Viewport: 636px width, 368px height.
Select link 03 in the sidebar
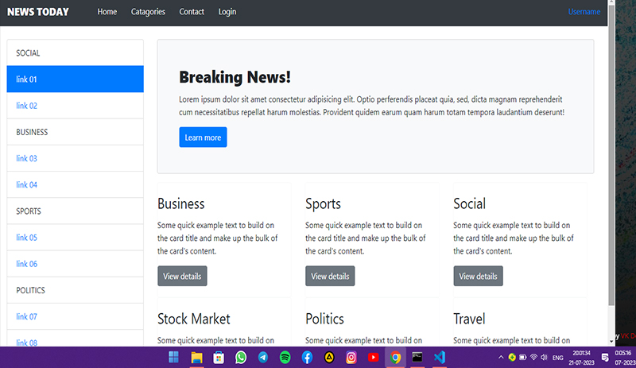click(27, 158)
